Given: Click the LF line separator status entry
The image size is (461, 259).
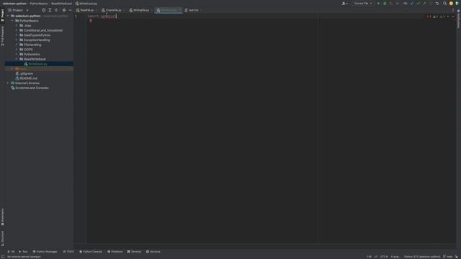Looking at the screenshot, I should 375,257.
